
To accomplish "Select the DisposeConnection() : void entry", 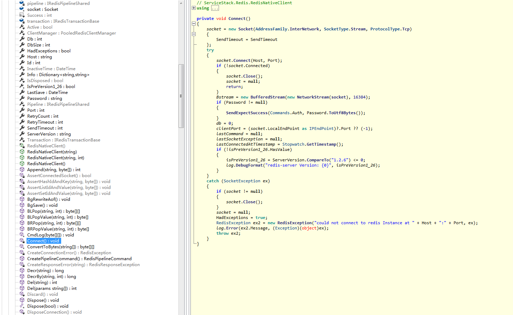I will point(54,312).
